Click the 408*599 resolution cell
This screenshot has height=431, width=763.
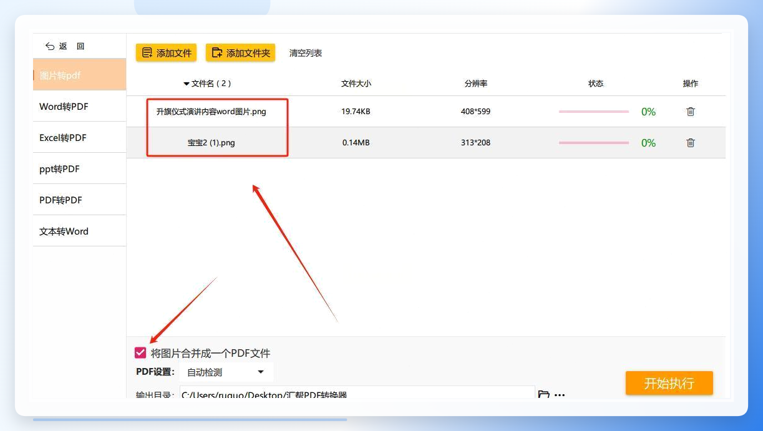coord(476,112)
